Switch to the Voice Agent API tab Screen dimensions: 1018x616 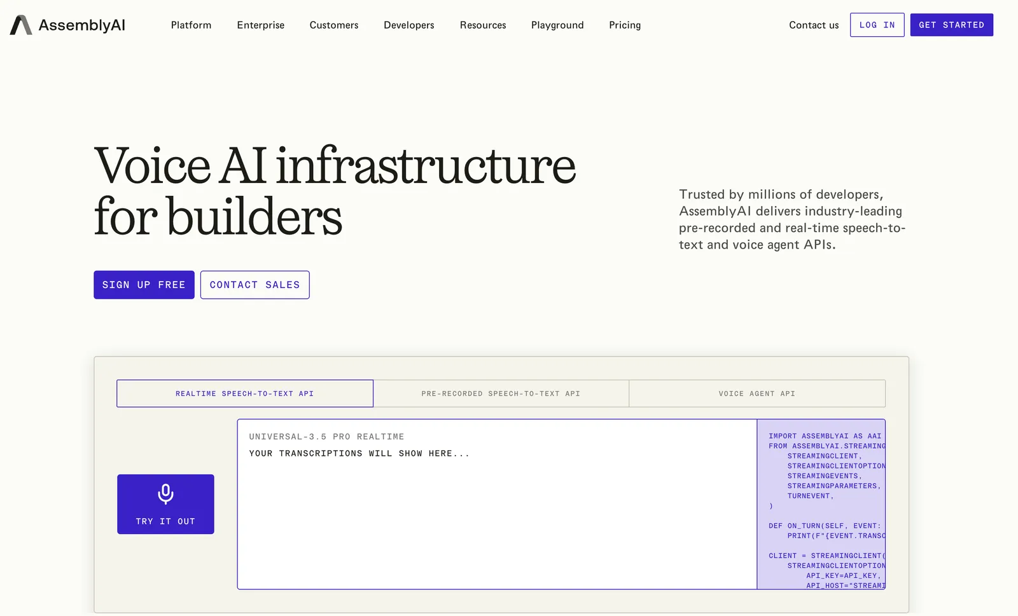point(757,394)
